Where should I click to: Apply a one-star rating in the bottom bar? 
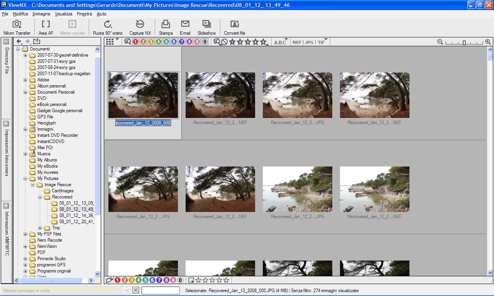click(x=198, y=280)
